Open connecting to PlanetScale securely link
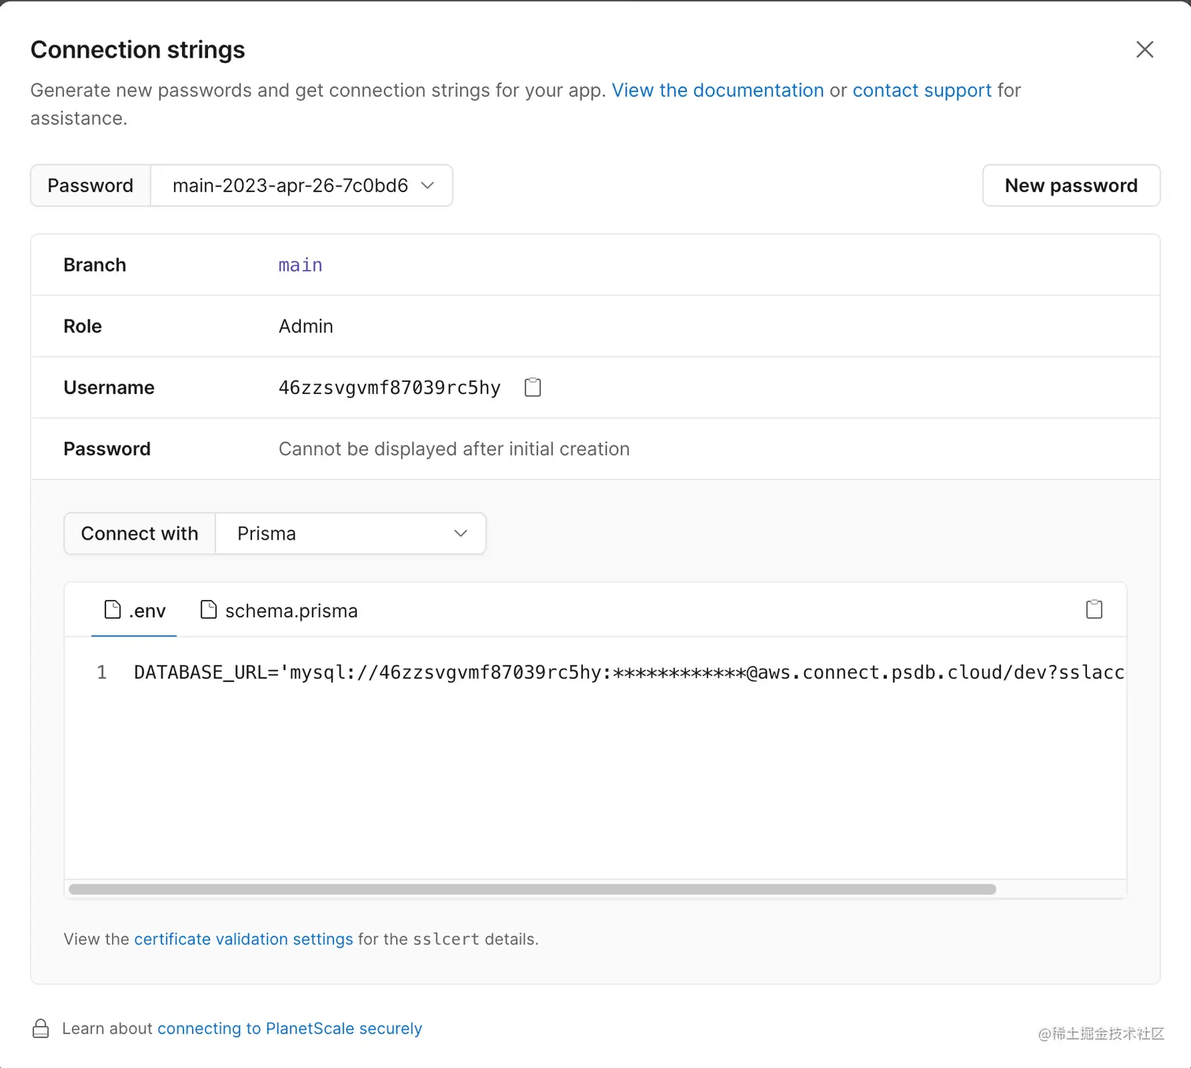The image size is (1191, 1068). [290, 1029]
